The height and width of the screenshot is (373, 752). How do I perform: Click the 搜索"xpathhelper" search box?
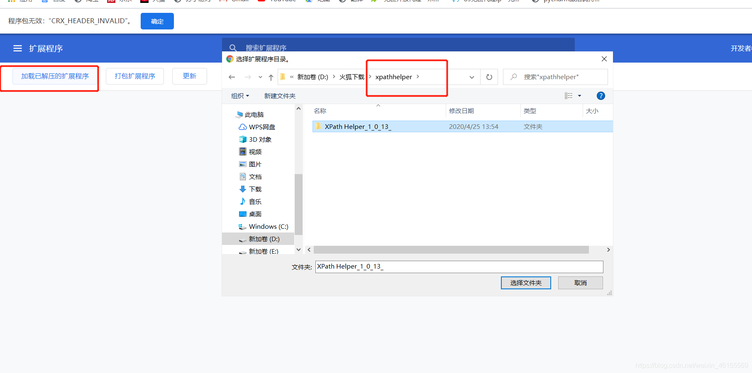555,77
